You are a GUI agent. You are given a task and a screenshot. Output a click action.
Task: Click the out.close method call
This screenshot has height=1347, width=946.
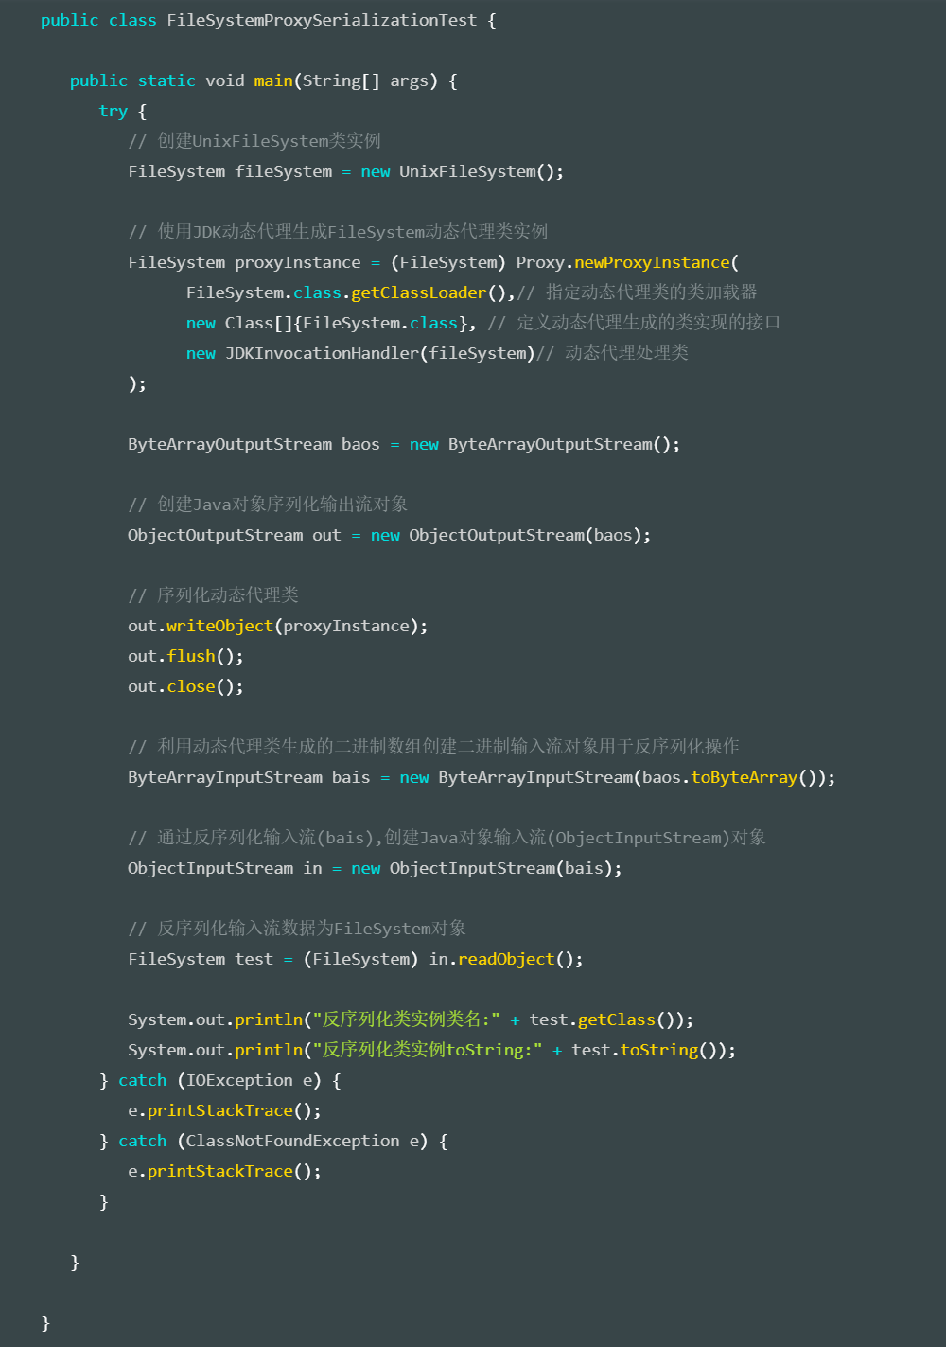(x=191, y=686)
